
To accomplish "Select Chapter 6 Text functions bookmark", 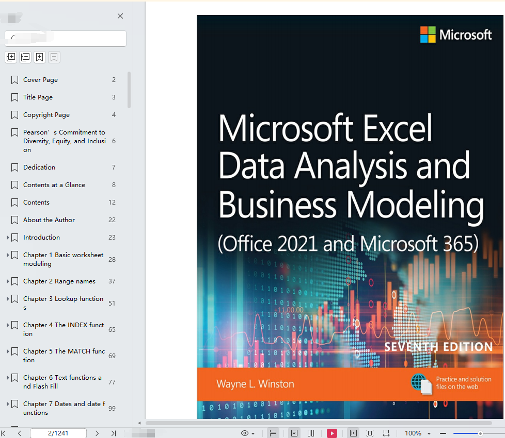I will [62, 382].
